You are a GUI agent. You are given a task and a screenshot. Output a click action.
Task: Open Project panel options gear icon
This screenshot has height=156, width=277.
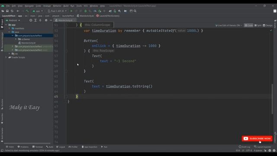coord(46,20)
